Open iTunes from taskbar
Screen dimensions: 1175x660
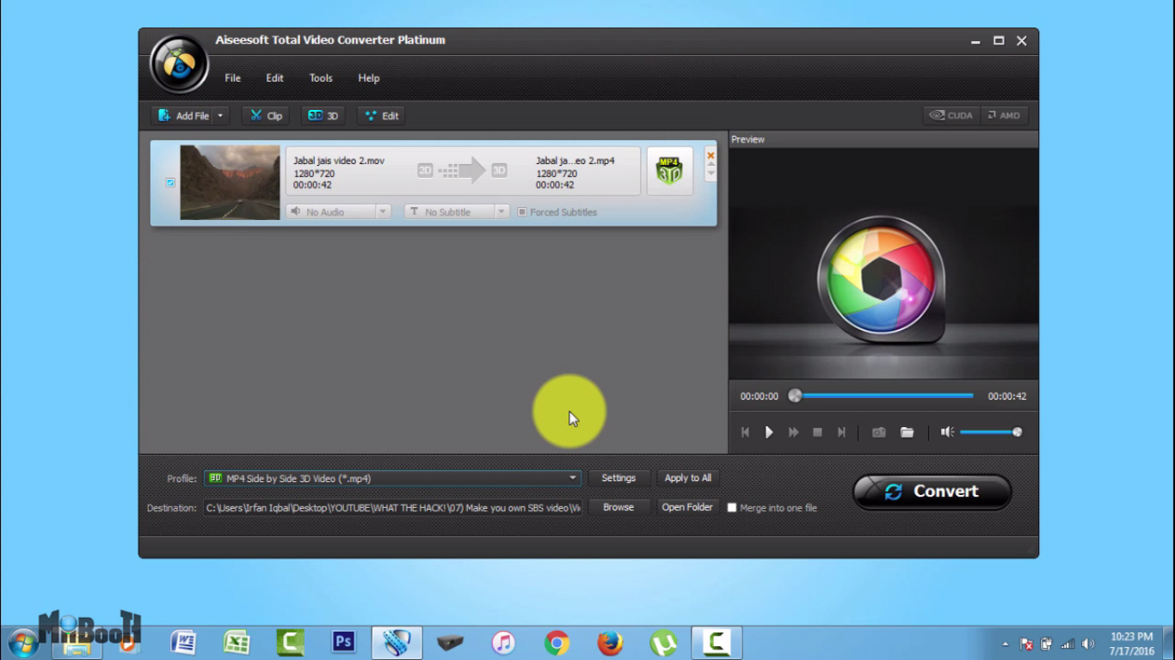[x=503, y=643]
